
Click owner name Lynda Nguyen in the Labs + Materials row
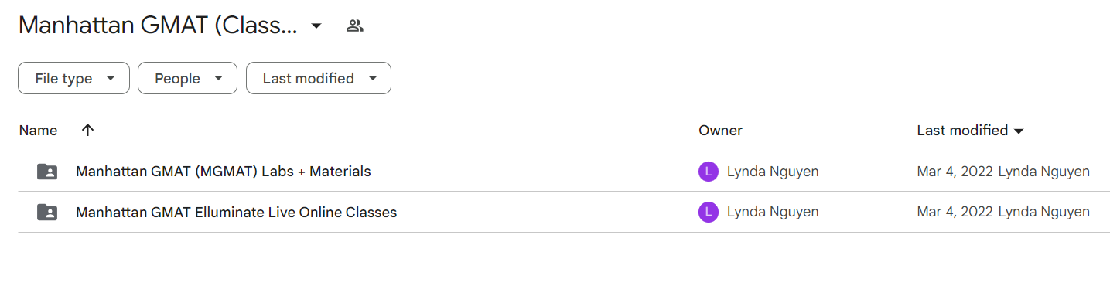tap(773, 172)
